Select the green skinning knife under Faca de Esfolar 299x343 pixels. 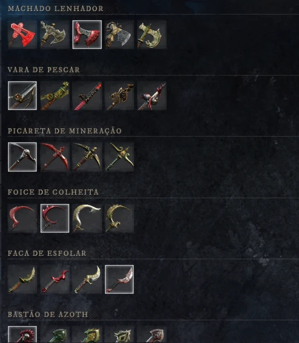[22, 280]
